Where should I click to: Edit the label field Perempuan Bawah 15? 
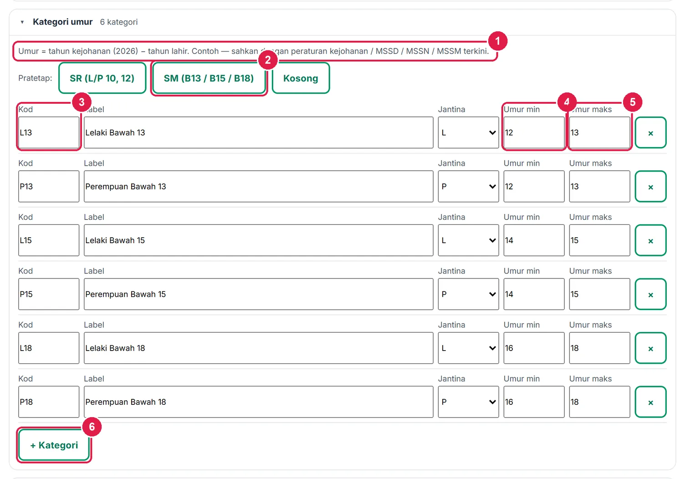[x=258, y=294]
